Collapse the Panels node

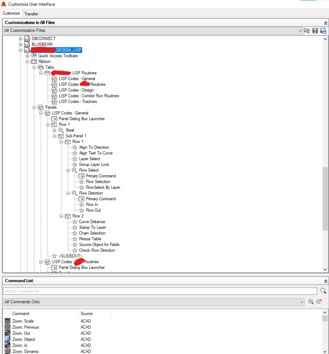34,108
